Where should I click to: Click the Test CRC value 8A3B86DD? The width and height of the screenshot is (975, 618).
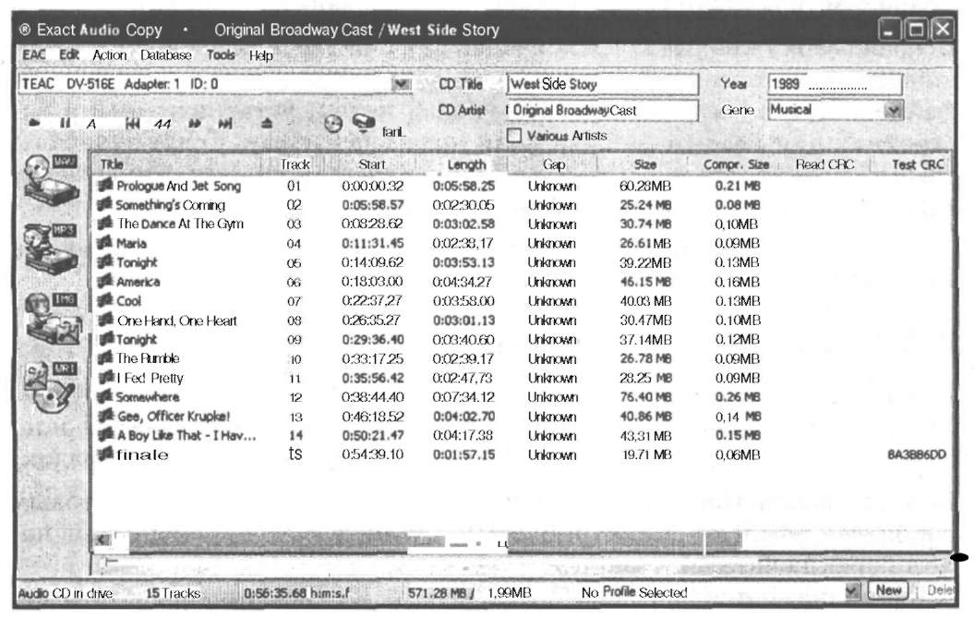click(x=917, y=454)
